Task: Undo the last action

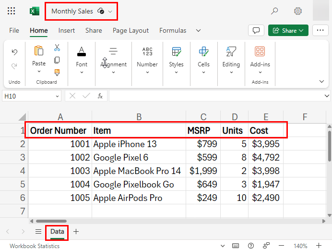Action: click(x=14, y=52)
